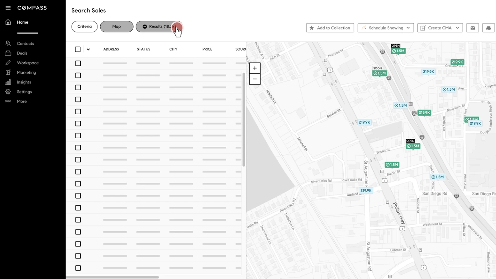
Task: Toggle the select-all checkbox in table header
Action: click(78, 49)
